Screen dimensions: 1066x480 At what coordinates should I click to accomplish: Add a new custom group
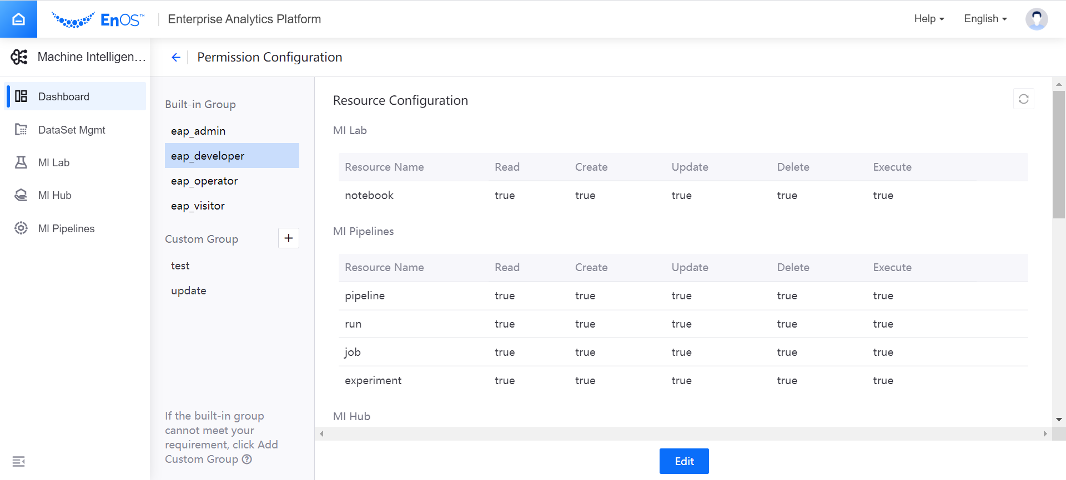288,238
